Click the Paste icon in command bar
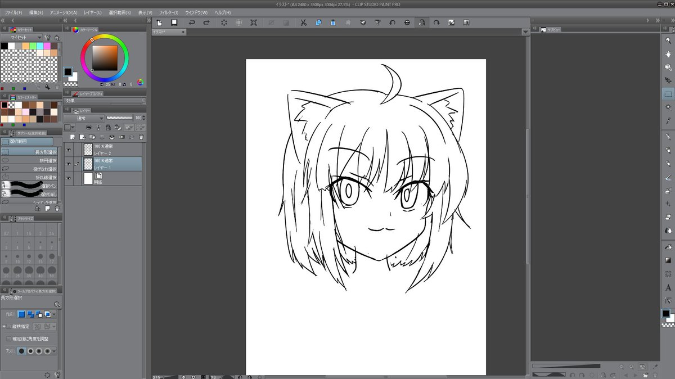Image resolution: width=675 pixels, height=379 pixels. coord(333,22)
